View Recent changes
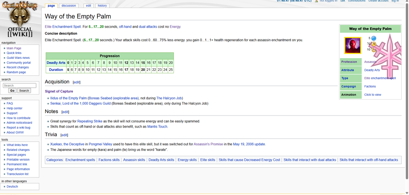Image resolution: width=409 pixels, height=195 pixels. pyautogui.click(x=18, y=67)
